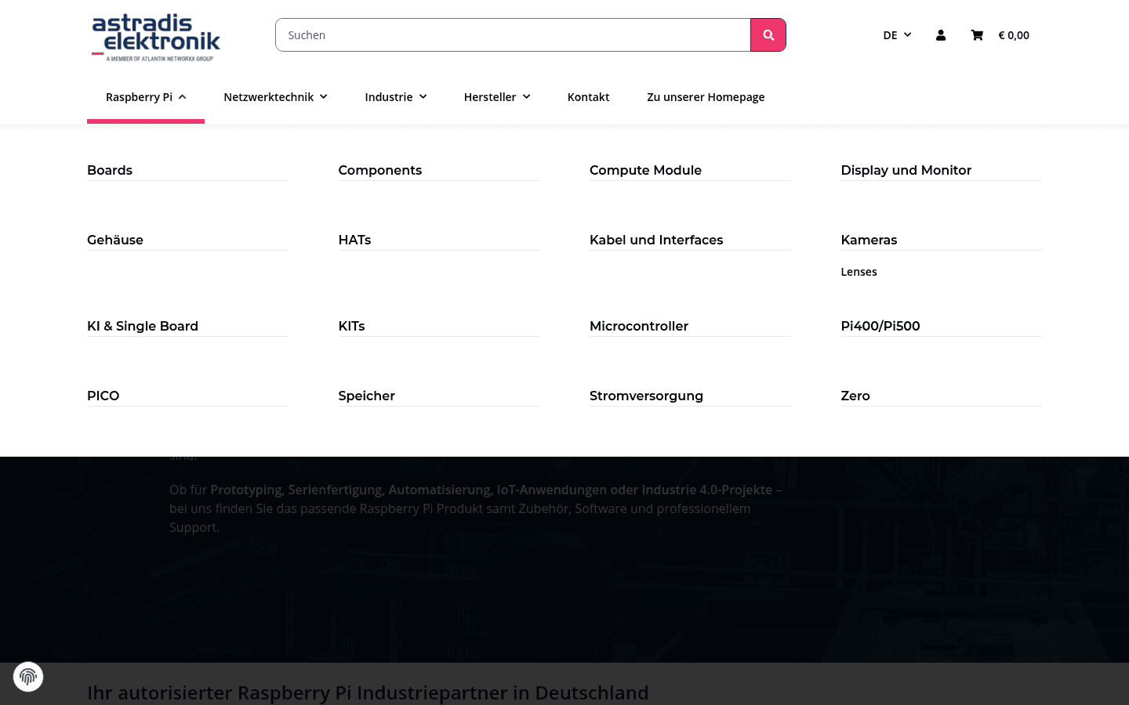The width and height of the screenshot is (1129, 705).
Task: Open the DE language dropdown
Action: coord(897,35)
